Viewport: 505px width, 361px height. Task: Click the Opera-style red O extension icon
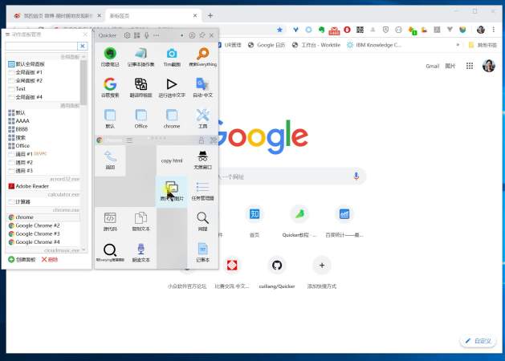coord(347,30)
